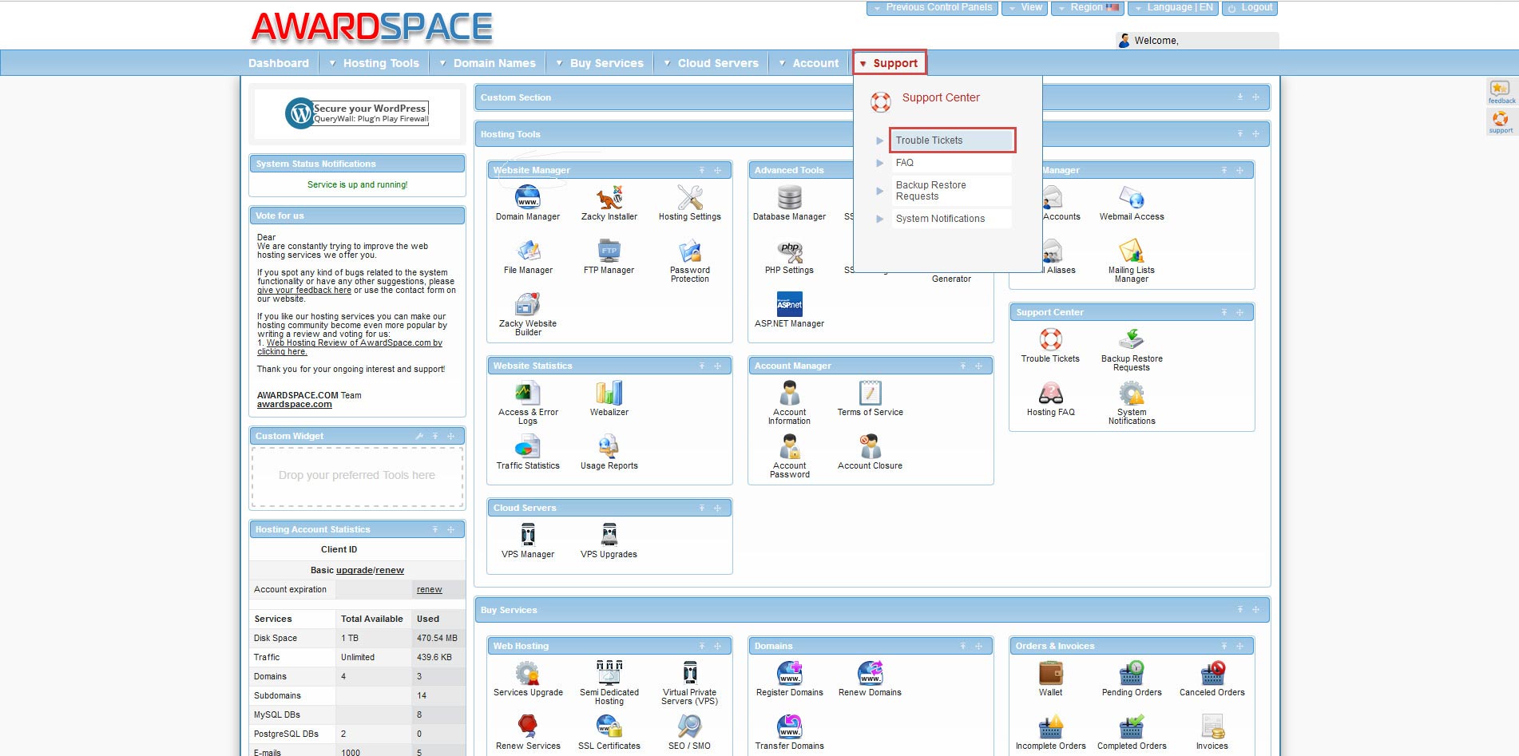1519x756 pixels.
Task: Open the Domain Manager icon
Action: (527, 197)
